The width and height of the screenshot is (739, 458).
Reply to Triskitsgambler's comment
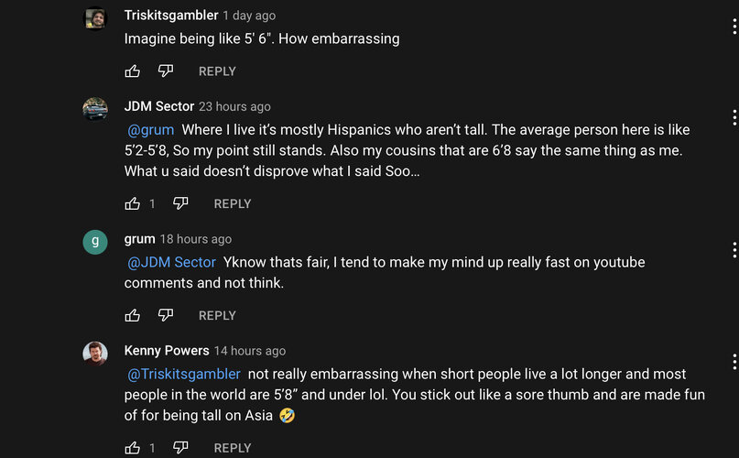(x=217, y=71)
